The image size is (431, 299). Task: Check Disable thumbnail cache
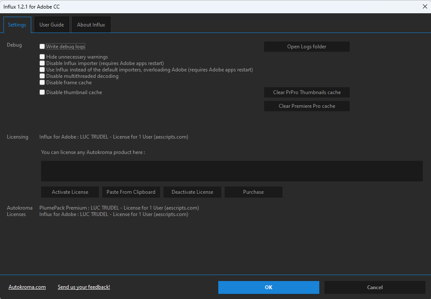tap(42, 92)
